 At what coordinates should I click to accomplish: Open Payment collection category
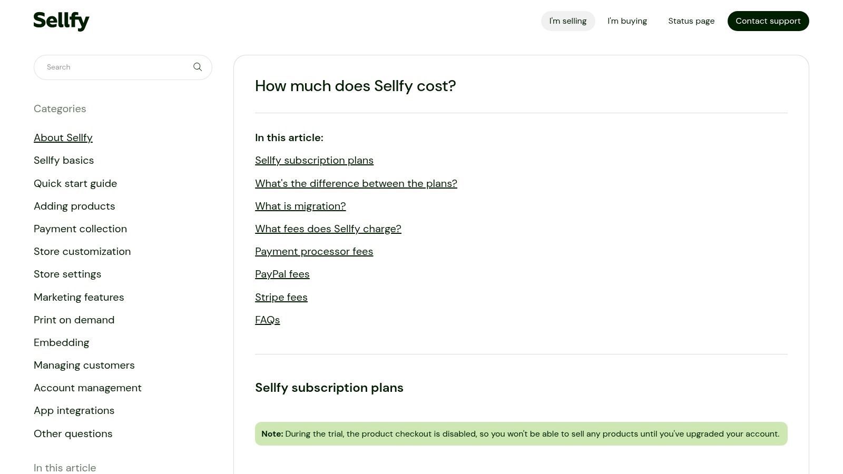(x=80, y=229)
